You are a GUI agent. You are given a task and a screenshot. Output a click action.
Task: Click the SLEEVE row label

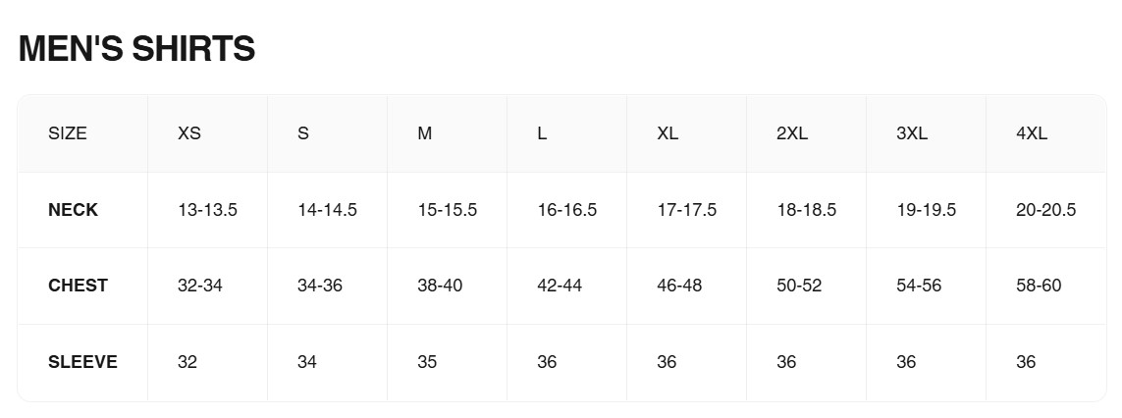pyautogui.click(x=82, y=362)
